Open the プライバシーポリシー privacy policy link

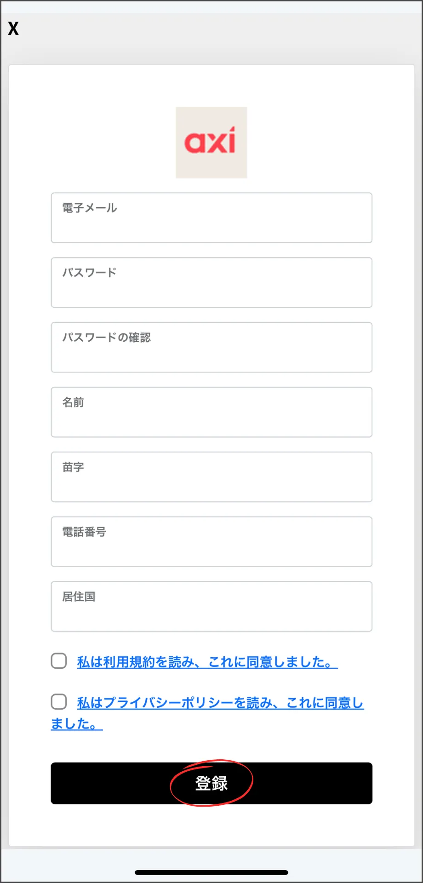tap(220, 703)
